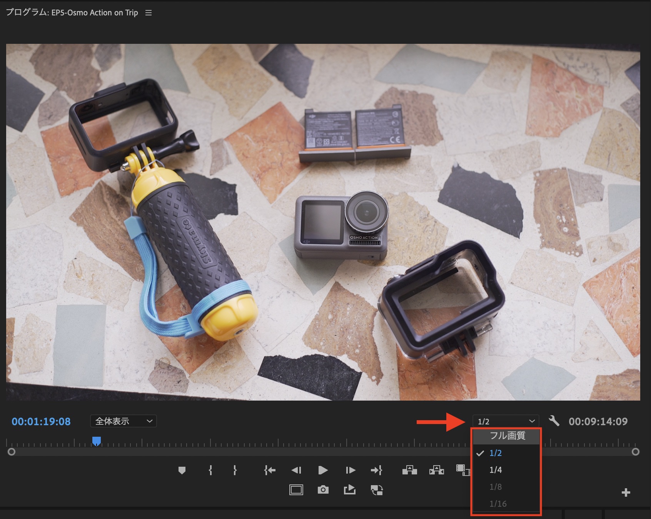Jump to the Out point
This screenshot has height=519, width=651.
[376, 470]
